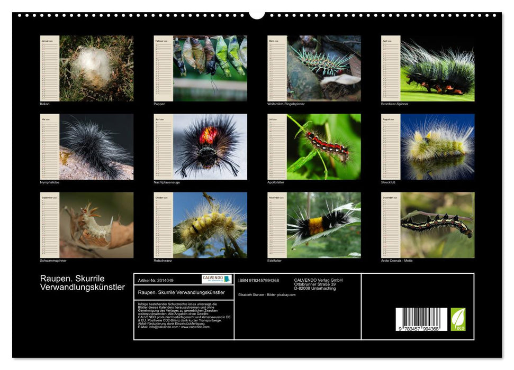
Task: Click the Rotschwanz caption label
Action: (161, 261)
